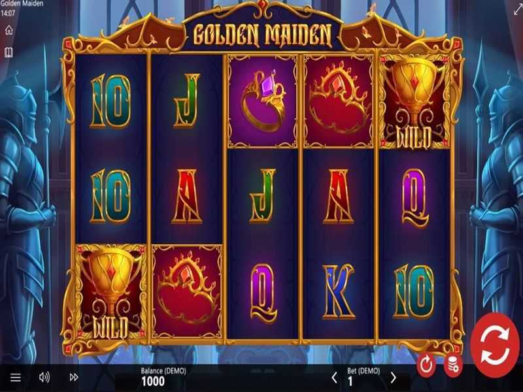Viewport: 523px width, 392px height.
Task: Click the Balance (DEMO) amount
Action: click(x=153, y=382)
